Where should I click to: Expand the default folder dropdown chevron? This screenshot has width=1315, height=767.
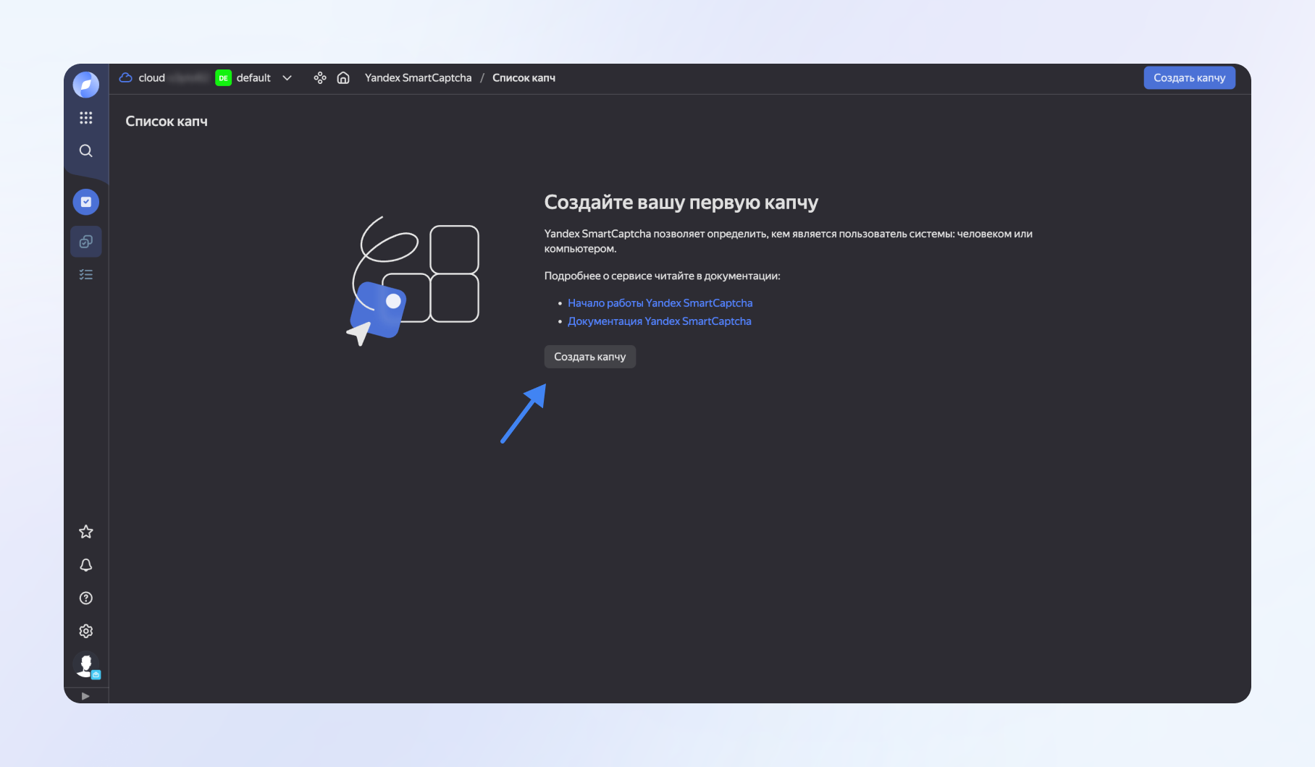pyautogui.click(x=287, y=78)
